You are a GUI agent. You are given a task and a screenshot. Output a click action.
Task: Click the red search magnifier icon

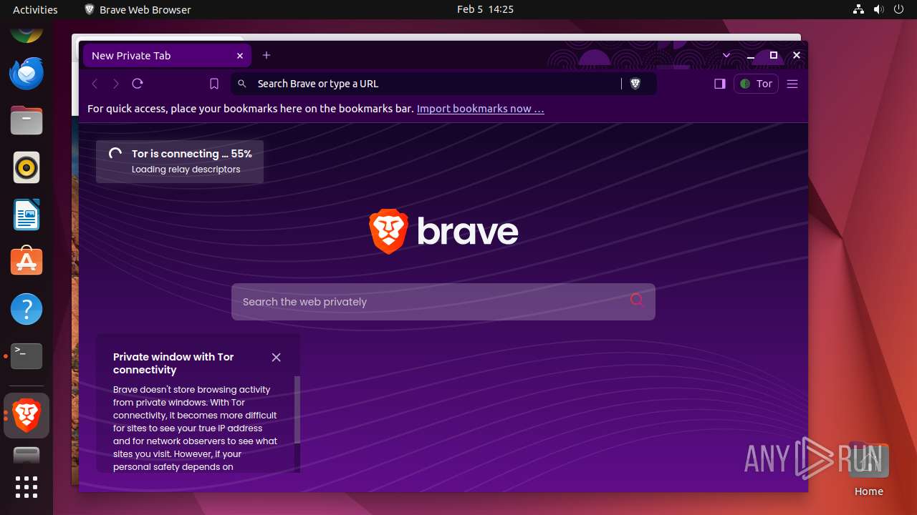click(x=637, y=300)
